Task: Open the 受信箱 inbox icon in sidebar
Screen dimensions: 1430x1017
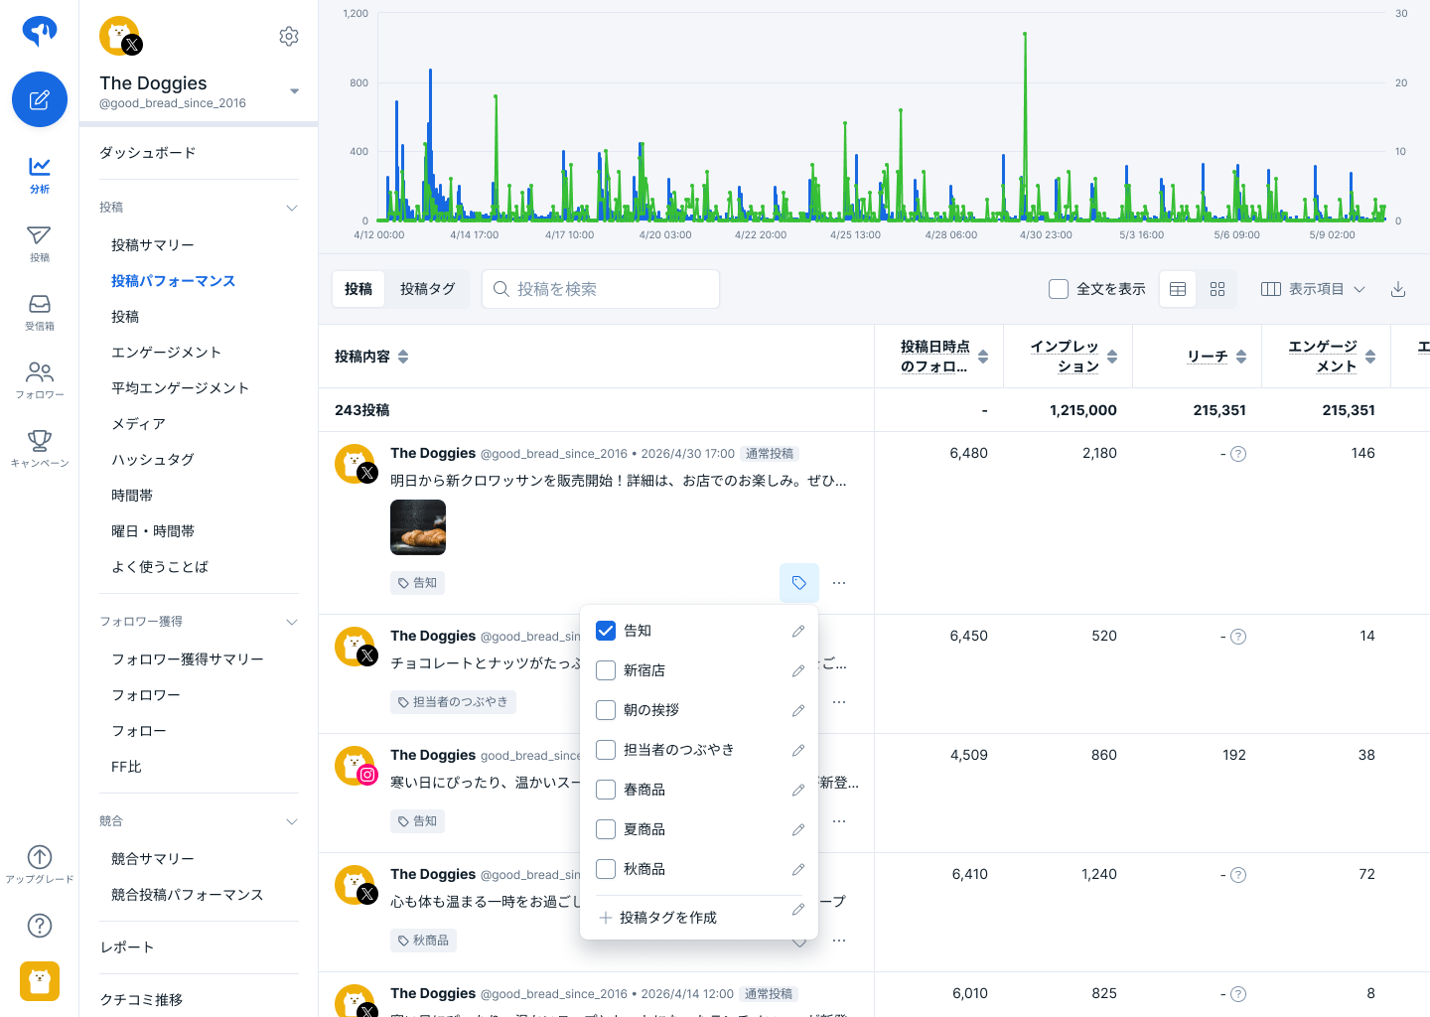Action: (40, 311)
